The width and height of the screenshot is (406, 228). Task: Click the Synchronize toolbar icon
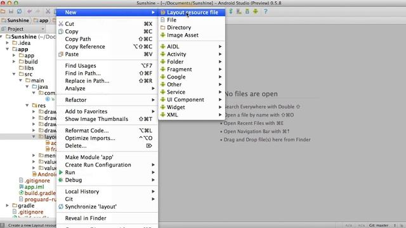coord(20,11)
